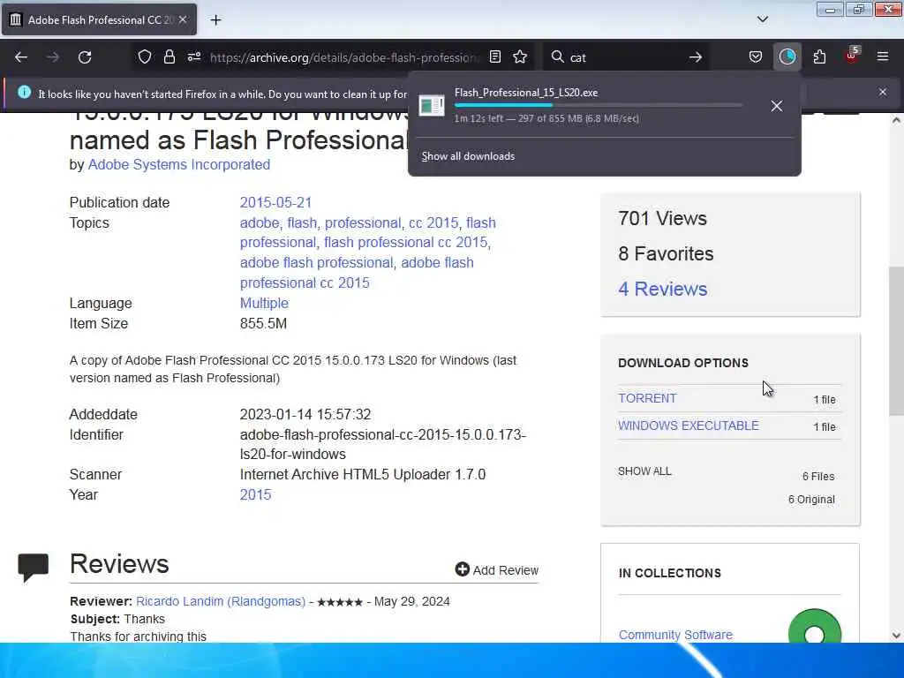Image resolution: width=904 pixels, height=678 pixels.
Task: Open the 2015 year link
Action: [255, 494]
